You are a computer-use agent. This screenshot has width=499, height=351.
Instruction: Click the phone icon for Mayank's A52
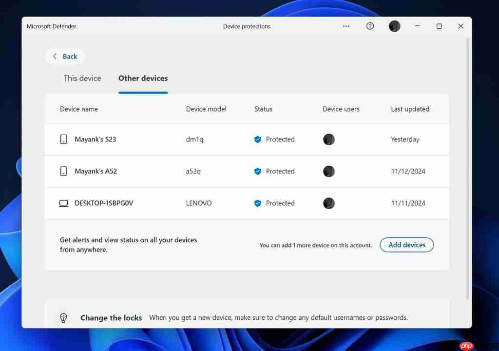(x=64, y=171)
